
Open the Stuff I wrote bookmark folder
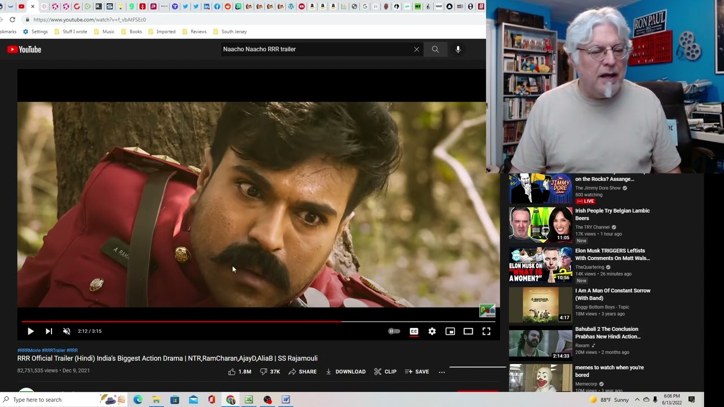[71, 32]
